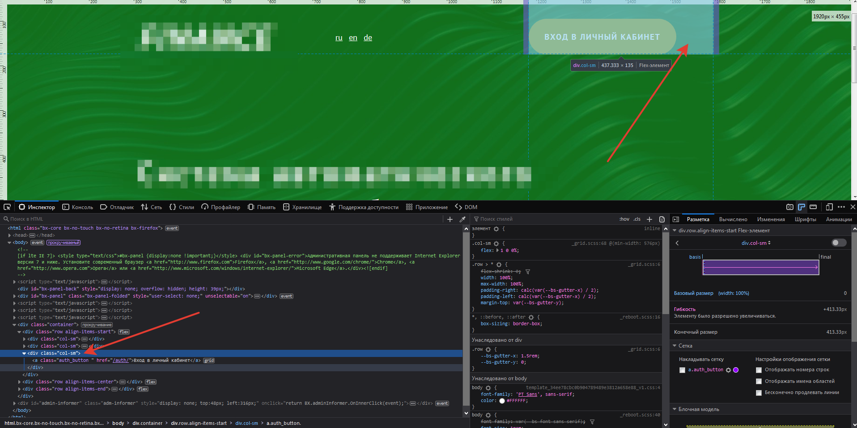Click the event badge on html element
Image resolution: width=857 pixels, height=428 pixels.
[172, 228]
